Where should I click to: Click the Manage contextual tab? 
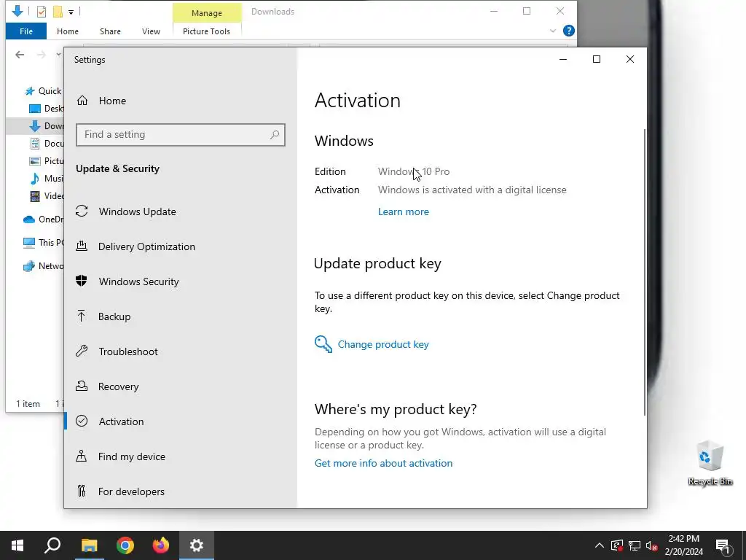point(207,13)
